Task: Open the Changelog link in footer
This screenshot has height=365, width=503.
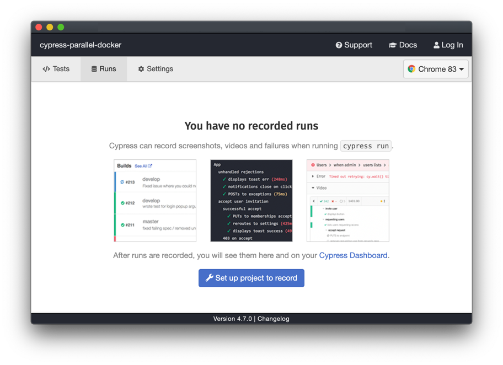Action: click(x=273, y=319)
